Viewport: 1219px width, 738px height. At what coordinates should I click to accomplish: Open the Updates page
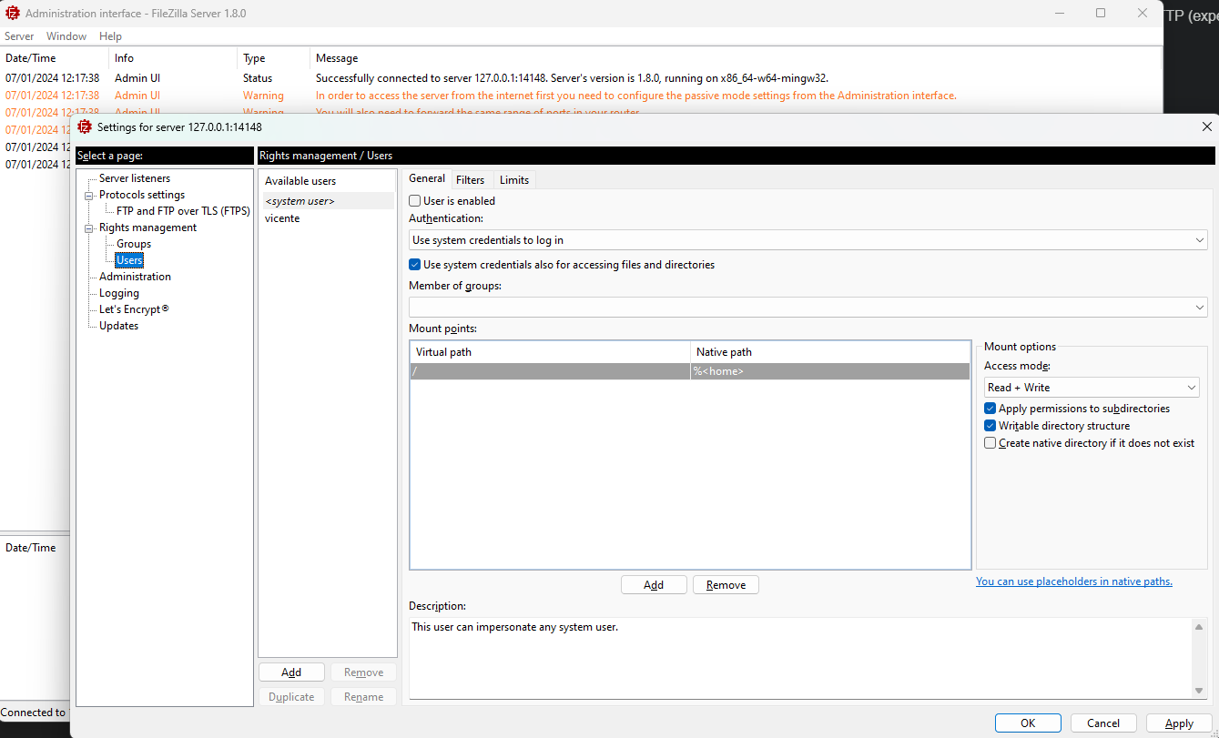(x=118, y=326)
